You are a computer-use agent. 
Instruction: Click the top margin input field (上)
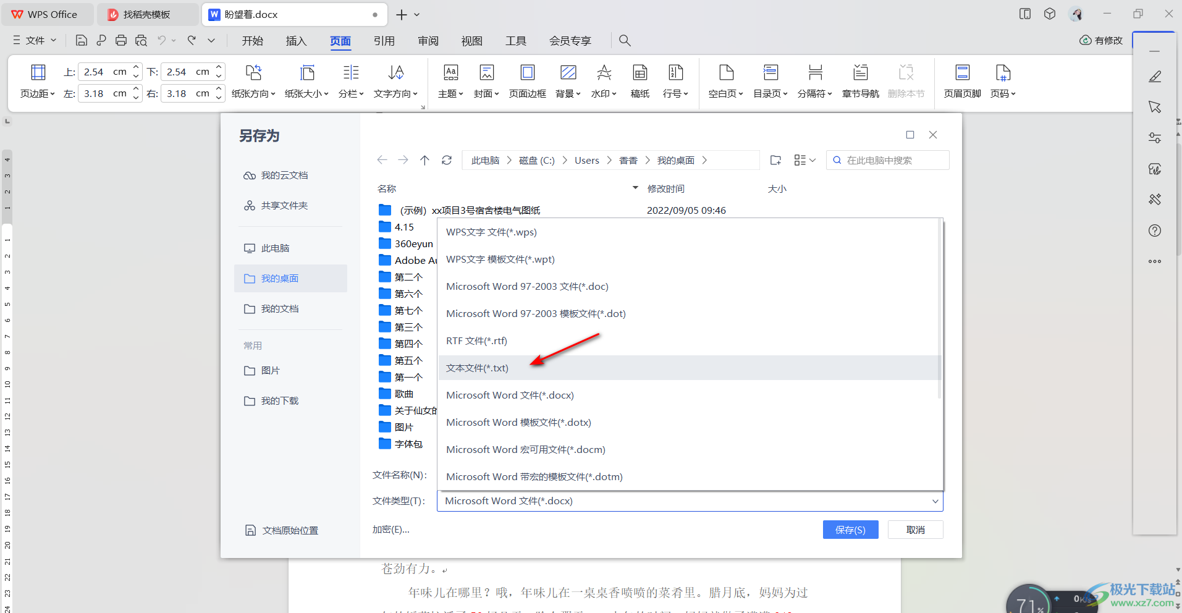pyautogui.click(x=104, y=72)
